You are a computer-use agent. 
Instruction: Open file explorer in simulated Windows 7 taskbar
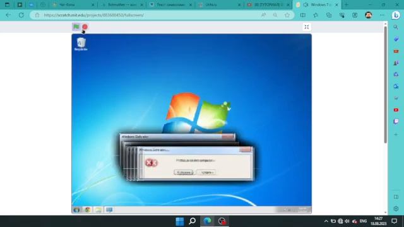pyautogui.click(x=98, y=210)
